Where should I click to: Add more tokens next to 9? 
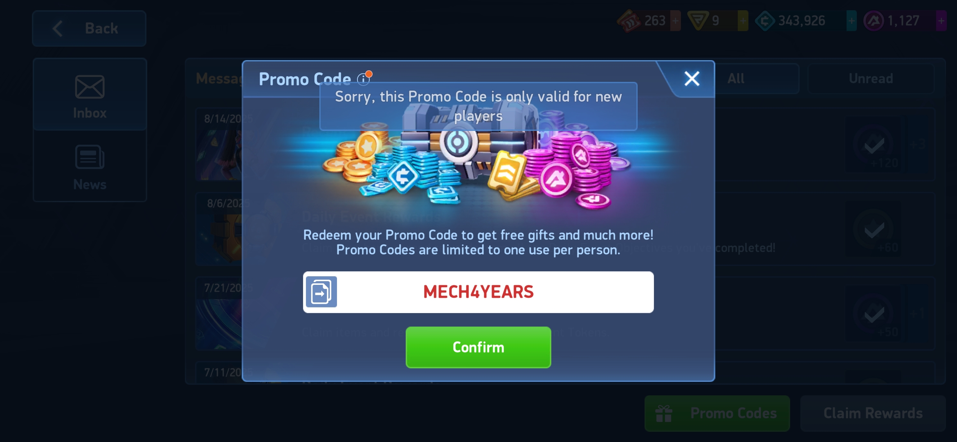(743, 20)
